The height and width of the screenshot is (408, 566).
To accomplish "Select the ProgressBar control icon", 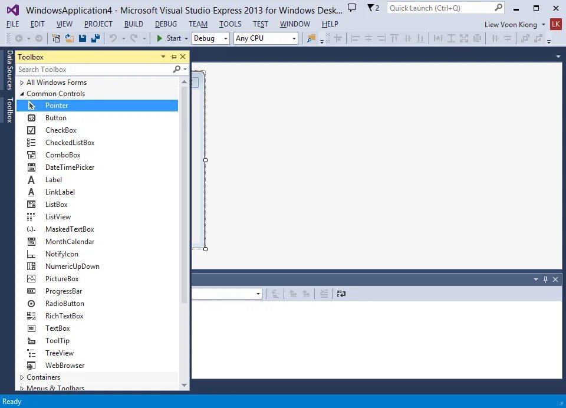I will pyautogui.click(x=31, y=291).
